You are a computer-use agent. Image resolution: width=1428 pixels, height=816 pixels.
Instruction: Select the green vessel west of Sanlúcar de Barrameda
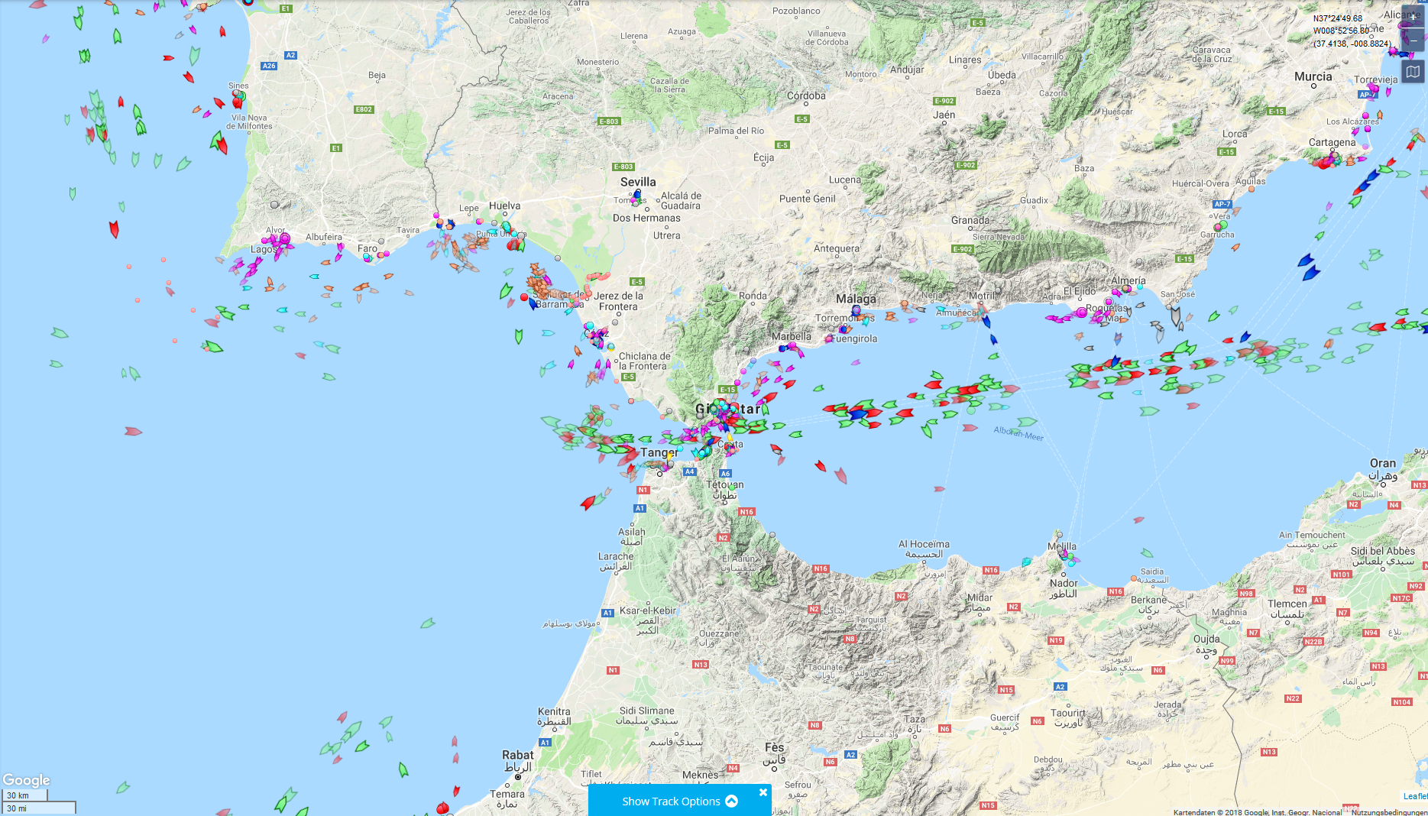(x=505, y=290)
